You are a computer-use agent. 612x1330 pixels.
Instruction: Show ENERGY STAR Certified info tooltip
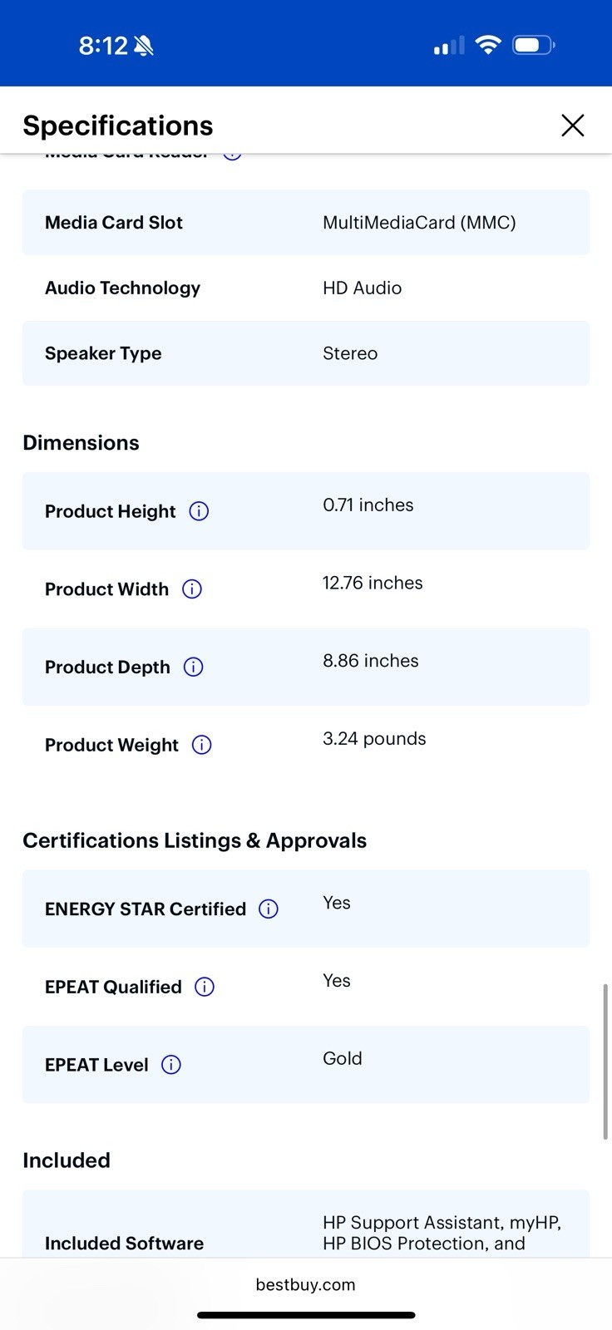[x=269, y=909]
